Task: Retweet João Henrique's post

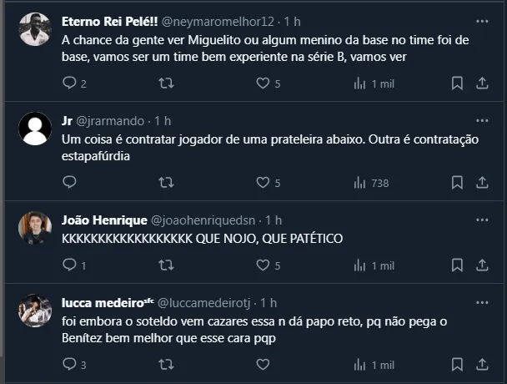Action: point(167,265)
